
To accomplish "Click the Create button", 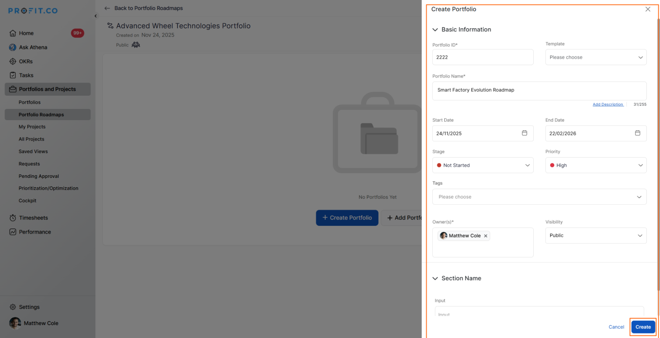I will pos(643,327).
